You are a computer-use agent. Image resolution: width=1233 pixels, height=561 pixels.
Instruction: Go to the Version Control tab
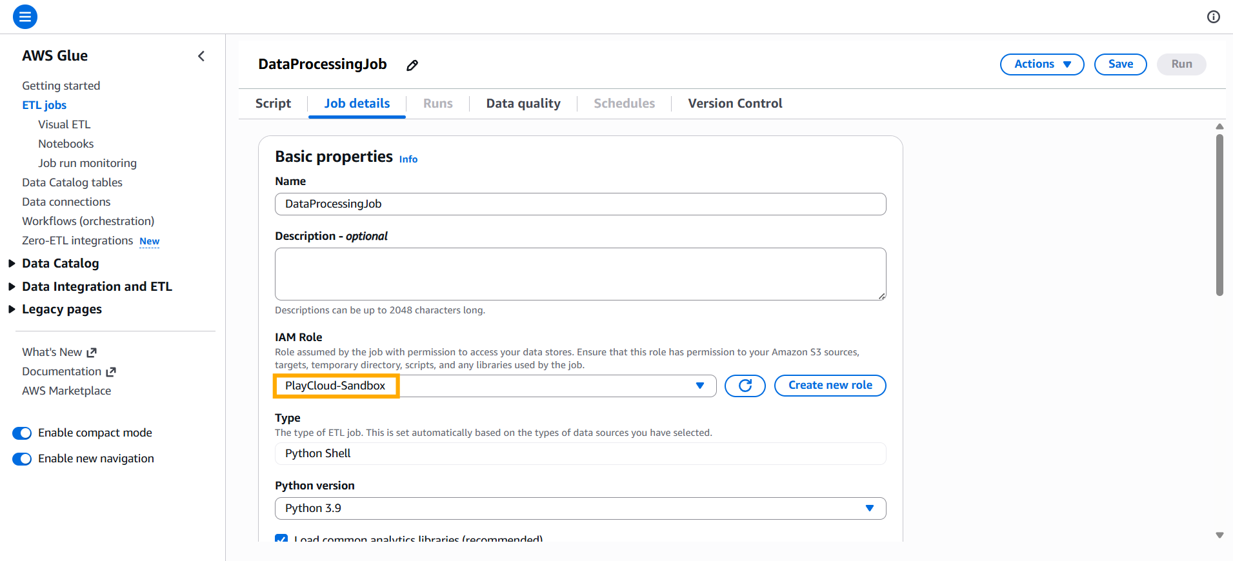tap(735, 104)
